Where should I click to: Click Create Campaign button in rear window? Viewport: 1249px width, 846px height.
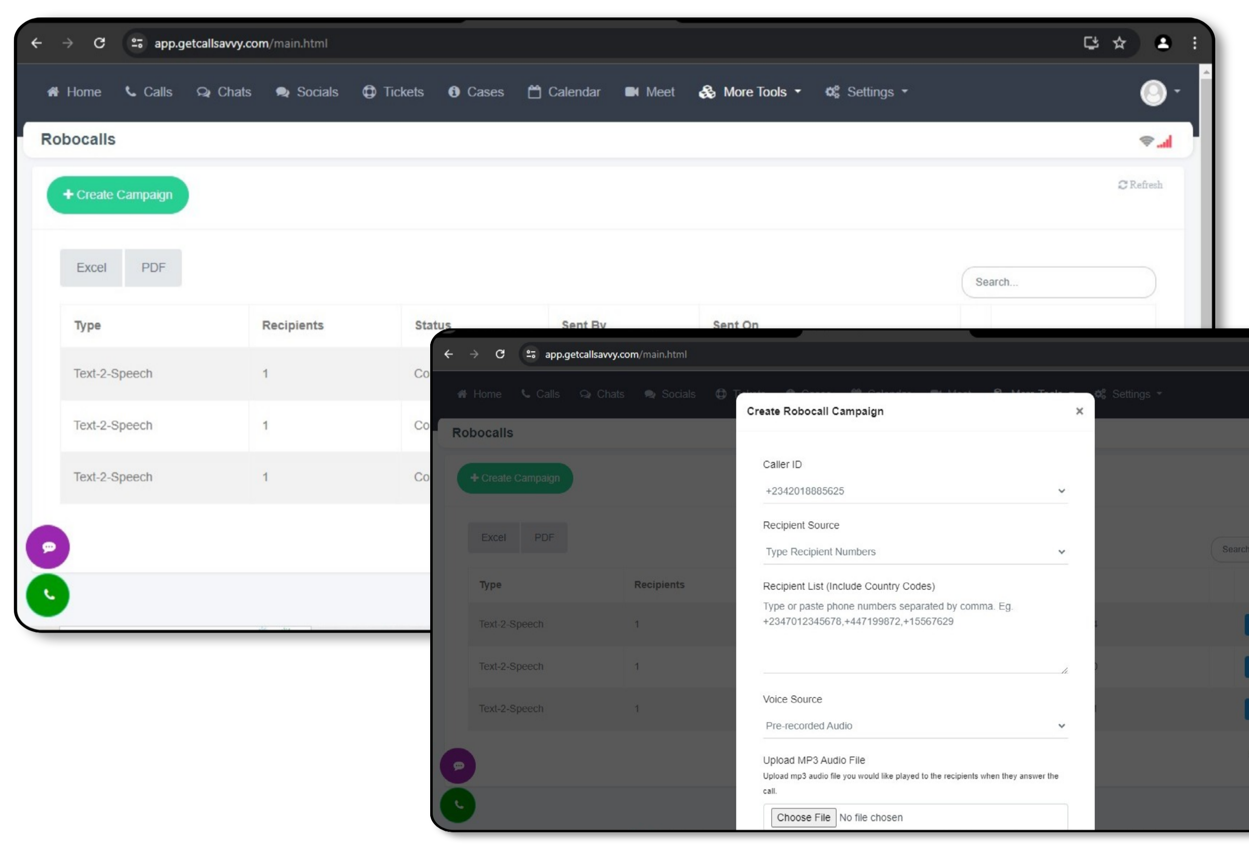[117, 195]
